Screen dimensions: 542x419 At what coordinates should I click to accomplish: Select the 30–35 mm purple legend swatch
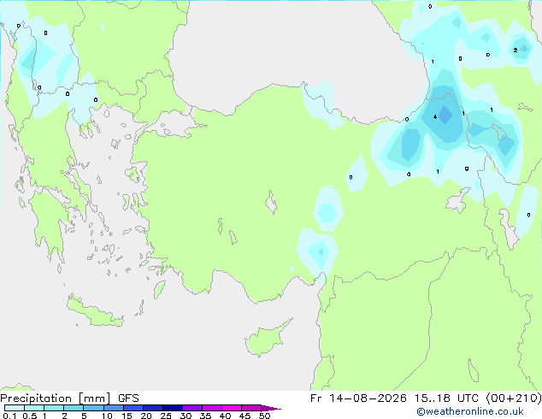tap(192, 408)
